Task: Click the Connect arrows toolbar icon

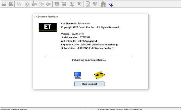Action: pyautogui.click(x=72, y=4)
